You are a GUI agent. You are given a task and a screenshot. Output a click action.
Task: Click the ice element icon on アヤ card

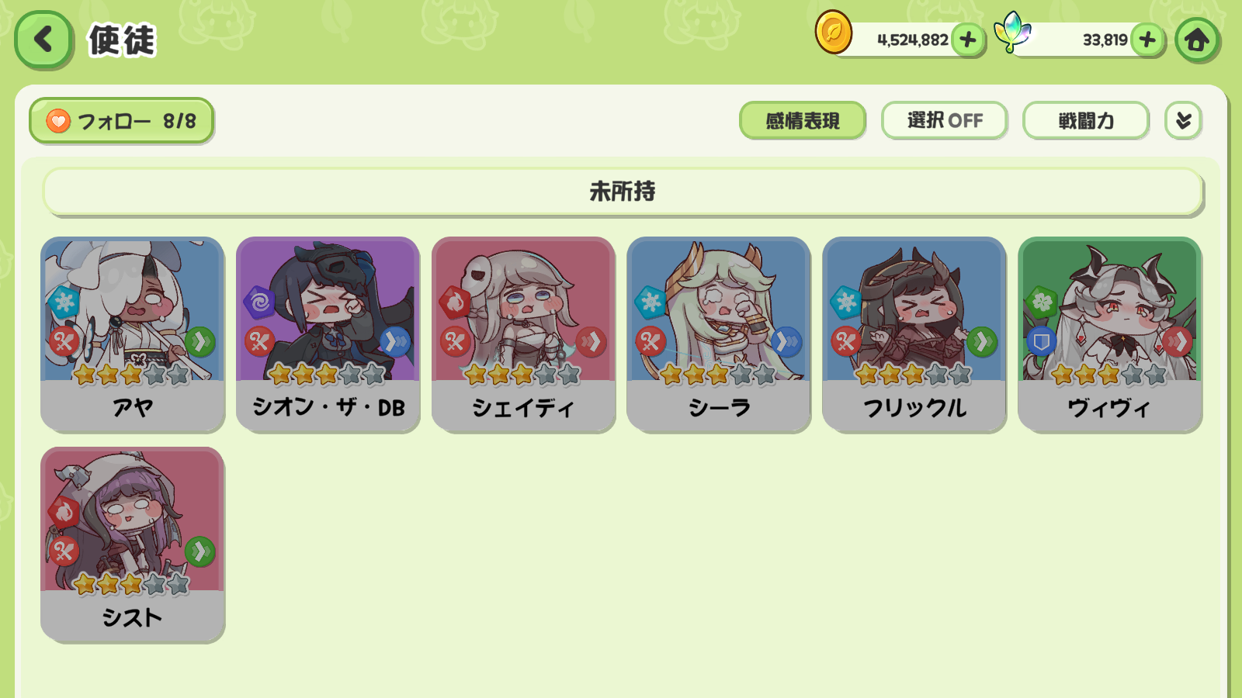(x=64, y=301)
